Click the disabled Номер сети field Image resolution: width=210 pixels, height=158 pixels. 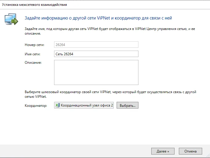click(x=96, y=45)
